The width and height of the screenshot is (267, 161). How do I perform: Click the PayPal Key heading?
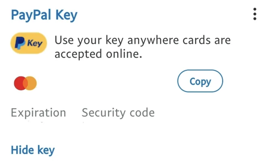click(44, 15)
